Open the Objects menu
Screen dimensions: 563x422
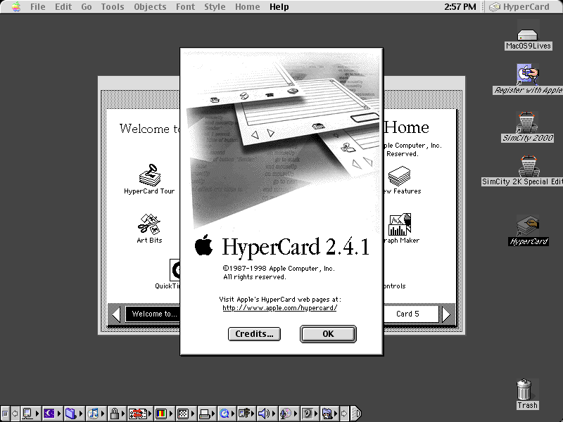[150, 7]
